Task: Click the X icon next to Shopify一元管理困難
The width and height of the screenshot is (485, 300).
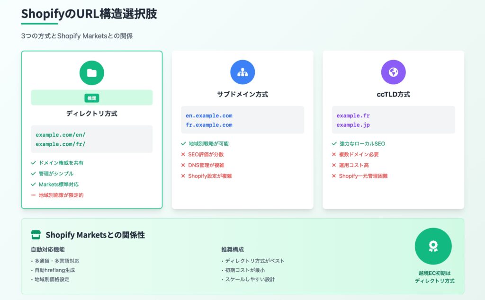Action: pos(334,176)
